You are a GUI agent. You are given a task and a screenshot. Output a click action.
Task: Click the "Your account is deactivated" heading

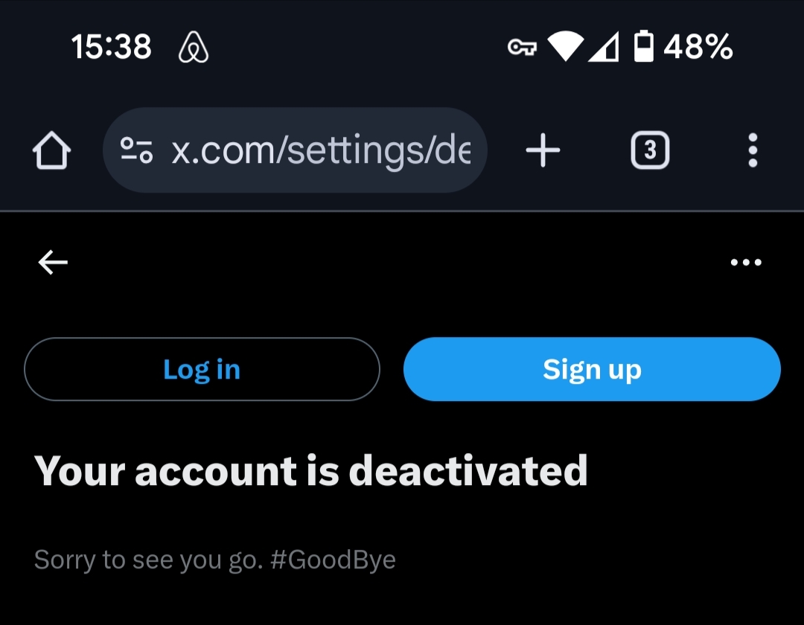(311, 470)
